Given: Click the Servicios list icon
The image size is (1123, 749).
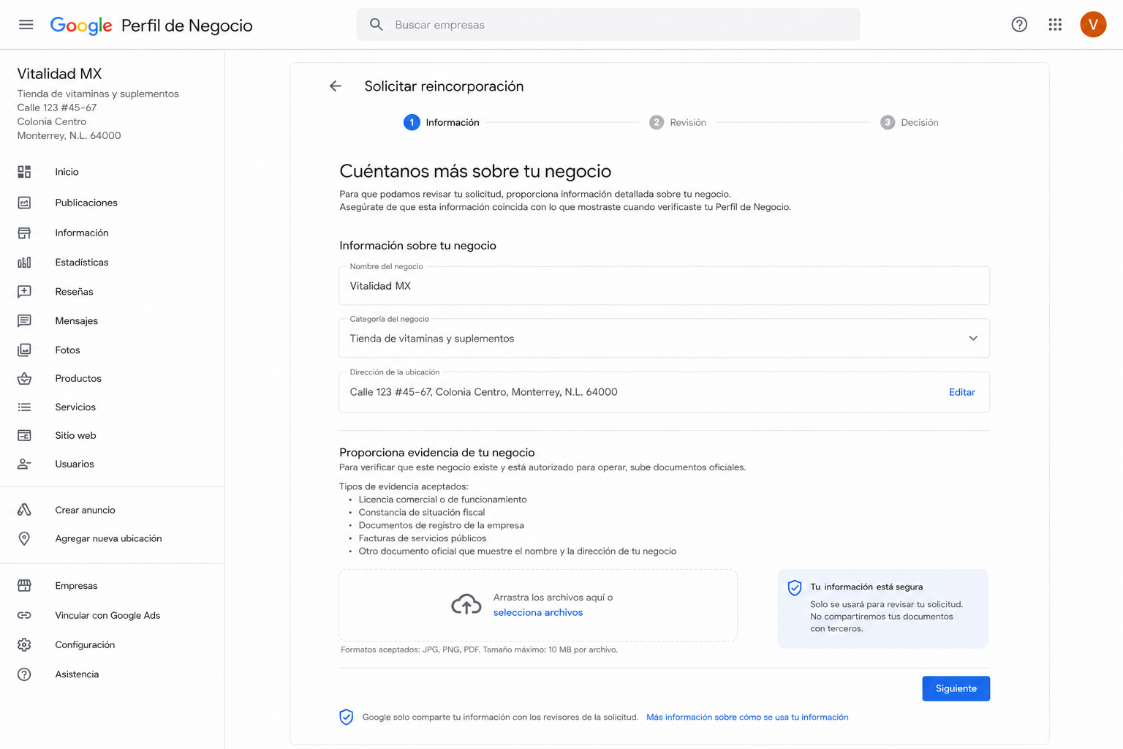Looking at the screenshot, I should coord(24,407).
